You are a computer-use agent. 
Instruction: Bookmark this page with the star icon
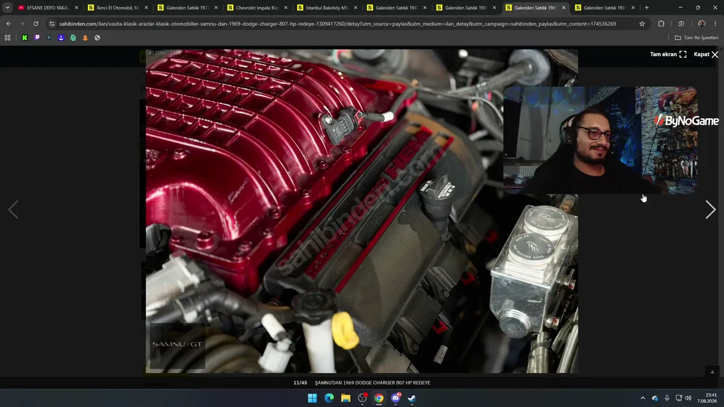tap(642, 24)
